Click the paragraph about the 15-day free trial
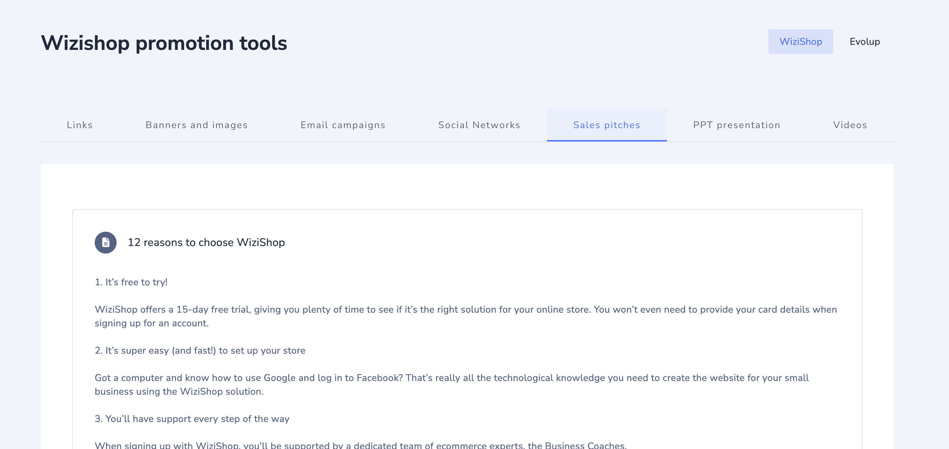Image resolution: width=949 pixels, height=449 pixels. [x=466, y=316]
